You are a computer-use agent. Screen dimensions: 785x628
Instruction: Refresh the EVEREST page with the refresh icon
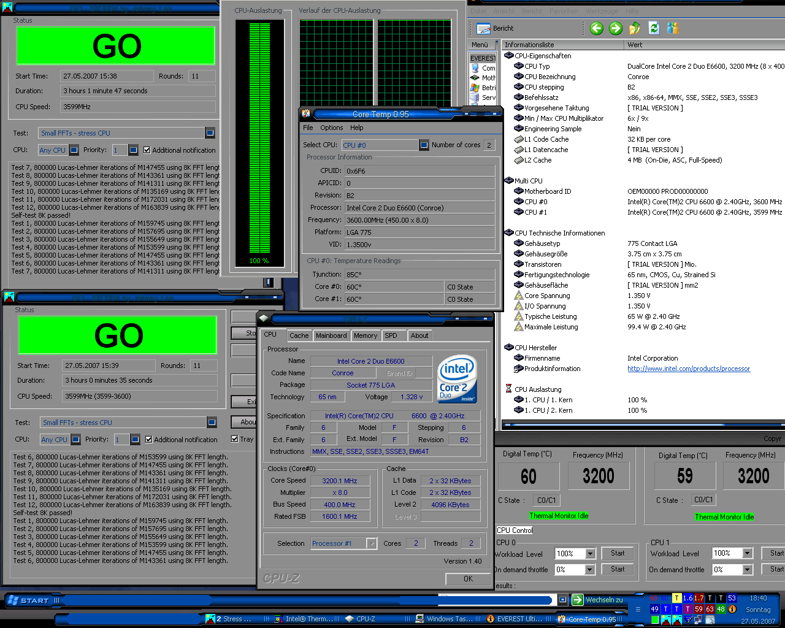[x=654, y=28]
